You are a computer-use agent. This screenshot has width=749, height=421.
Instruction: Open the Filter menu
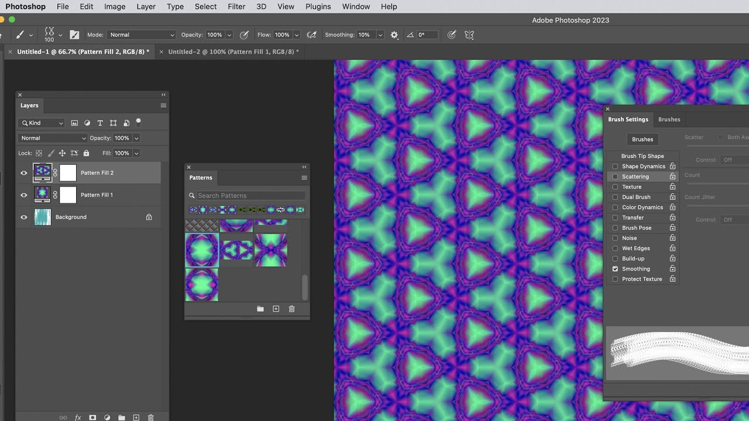[236, 6]
